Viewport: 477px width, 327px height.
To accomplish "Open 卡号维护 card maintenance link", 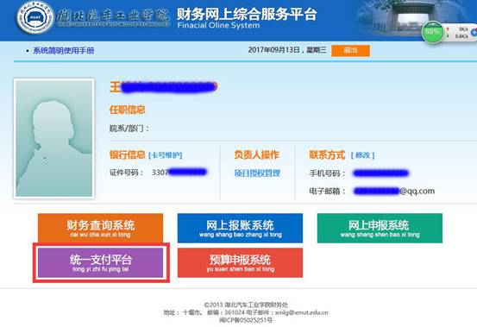I will [166, 155].
